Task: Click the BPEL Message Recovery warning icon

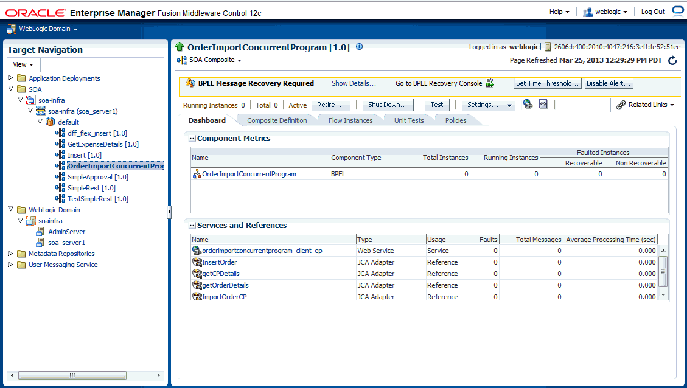Action: pyautogui.click(x=190, y=83)
